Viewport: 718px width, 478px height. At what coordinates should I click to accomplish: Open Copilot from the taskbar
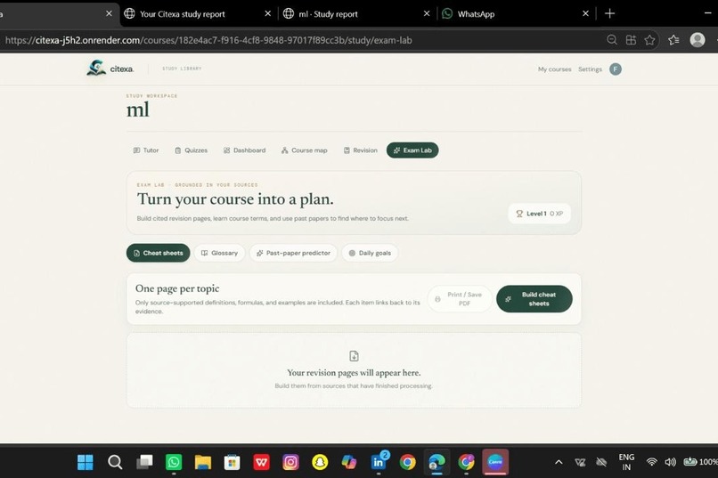[349, 462]
